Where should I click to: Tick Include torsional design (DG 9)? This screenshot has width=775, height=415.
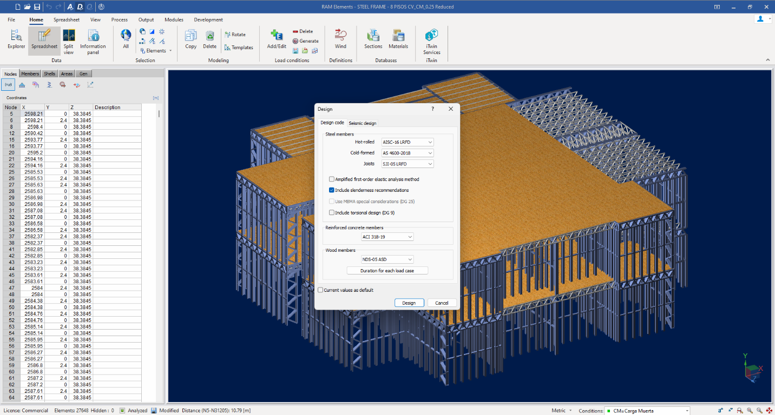click(x=362, y=213)
